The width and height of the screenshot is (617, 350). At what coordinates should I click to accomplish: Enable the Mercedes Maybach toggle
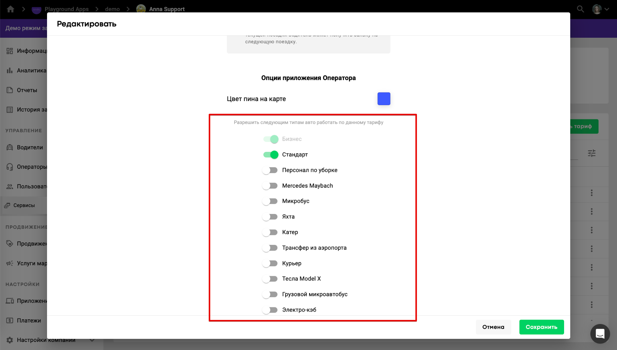[x=270, y=186]
